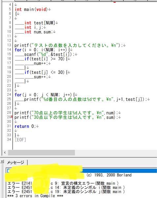Click declaration 'int num,sum;'
This screenshot has width=157, height=198.
click(x=38, y=32)
